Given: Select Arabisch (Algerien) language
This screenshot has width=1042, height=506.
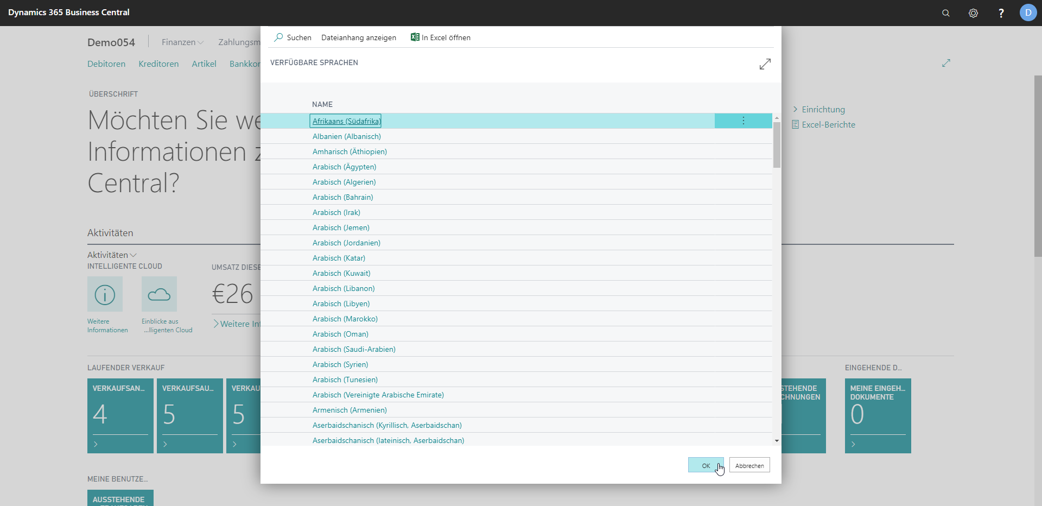Looking at the screenshot, I should click(344, 182).
